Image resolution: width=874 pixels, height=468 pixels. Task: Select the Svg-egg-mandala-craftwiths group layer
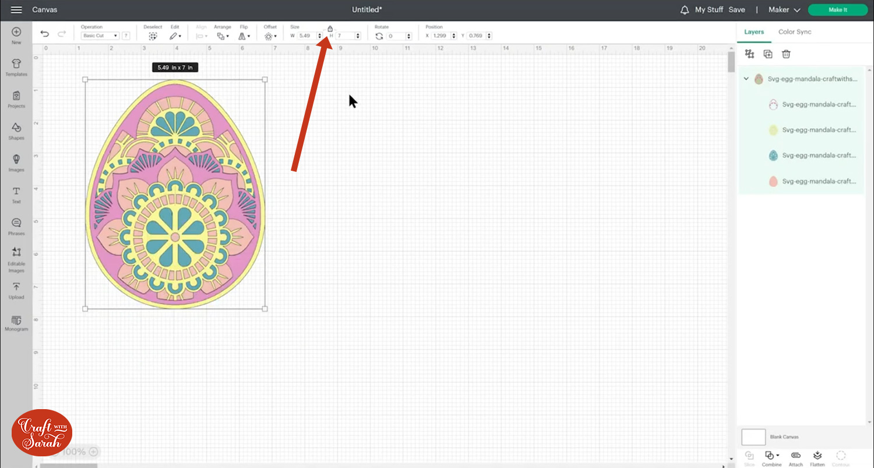[801, 79]
